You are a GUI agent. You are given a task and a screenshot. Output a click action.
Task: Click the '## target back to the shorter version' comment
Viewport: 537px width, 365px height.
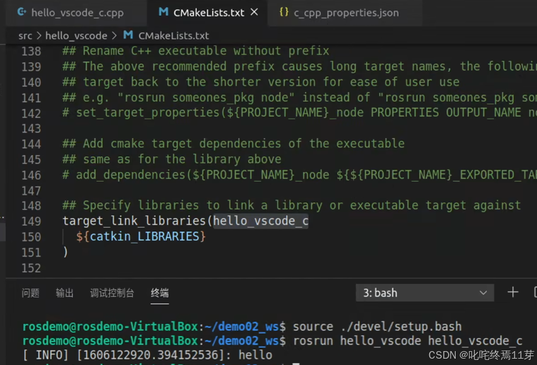pyautogui.click(x=261, y=82)
